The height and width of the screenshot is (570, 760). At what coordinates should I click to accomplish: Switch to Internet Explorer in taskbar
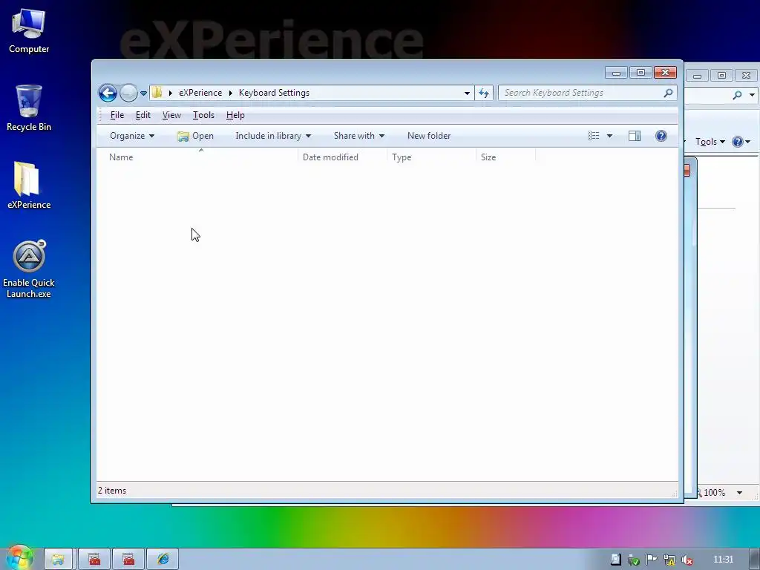click(163, 560)
